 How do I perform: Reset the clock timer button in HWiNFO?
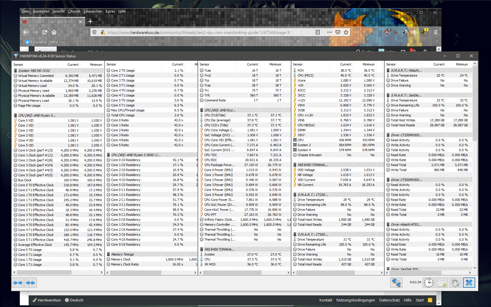pyautogui.click(x=429, y=283)
